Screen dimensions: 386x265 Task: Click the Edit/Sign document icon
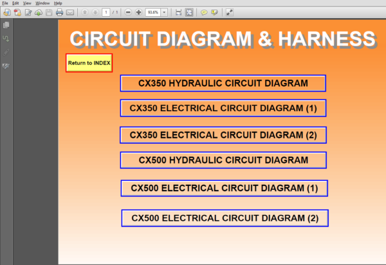28,12
